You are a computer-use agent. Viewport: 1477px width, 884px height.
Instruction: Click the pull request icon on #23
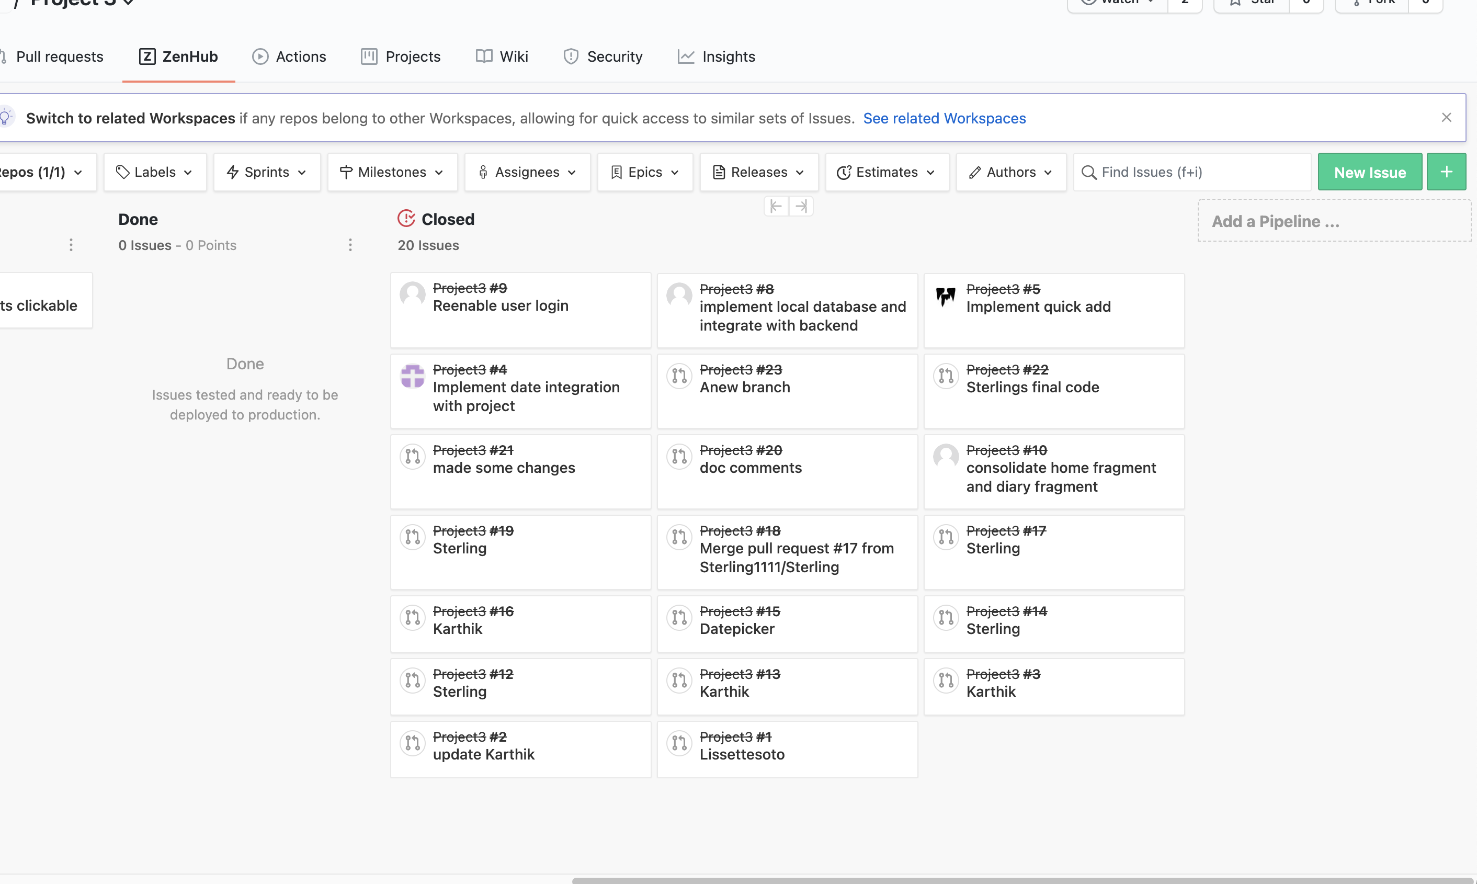pyautogui.click(x=679, y=376)
